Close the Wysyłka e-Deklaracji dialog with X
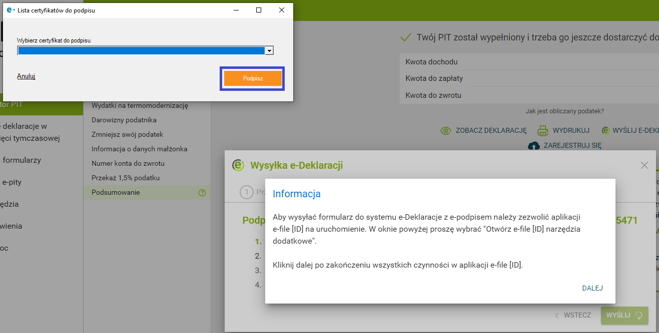The image size is (659, 333). pyautogui.click(x=644, y=165)
